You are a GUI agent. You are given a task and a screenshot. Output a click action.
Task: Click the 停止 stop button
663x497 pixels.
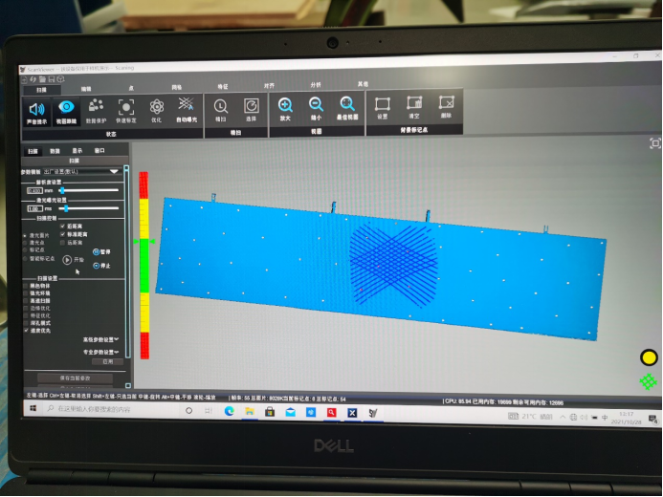[x=96, y=266]
